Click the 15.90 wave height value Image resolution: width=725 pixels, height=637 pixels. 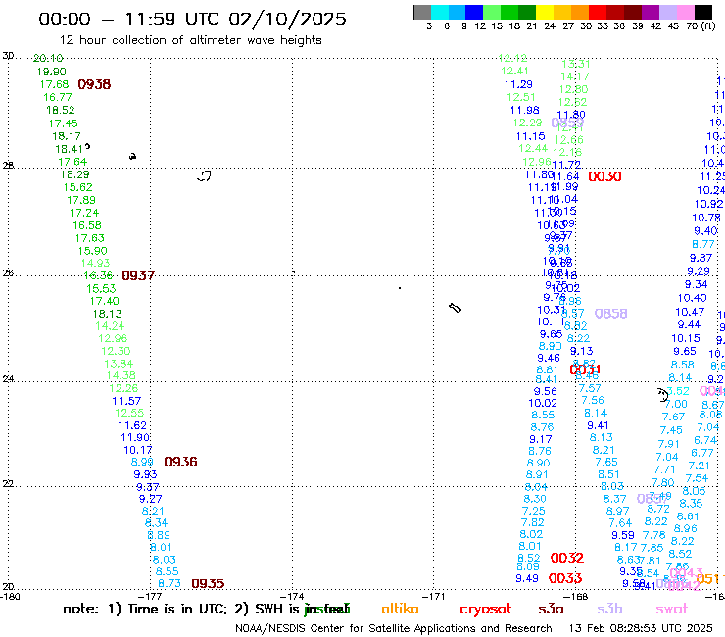92,251
